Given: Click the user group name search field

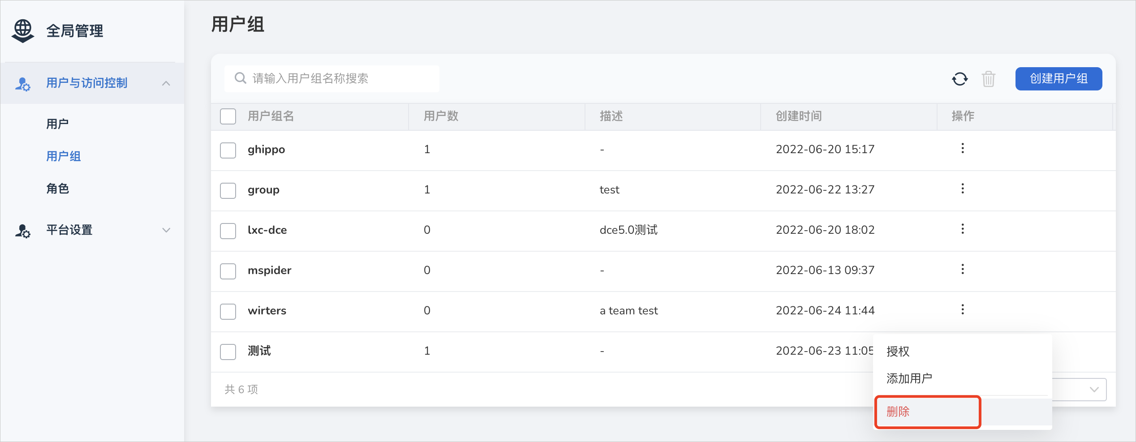Looking at the screenshot, I should [332, 79].
